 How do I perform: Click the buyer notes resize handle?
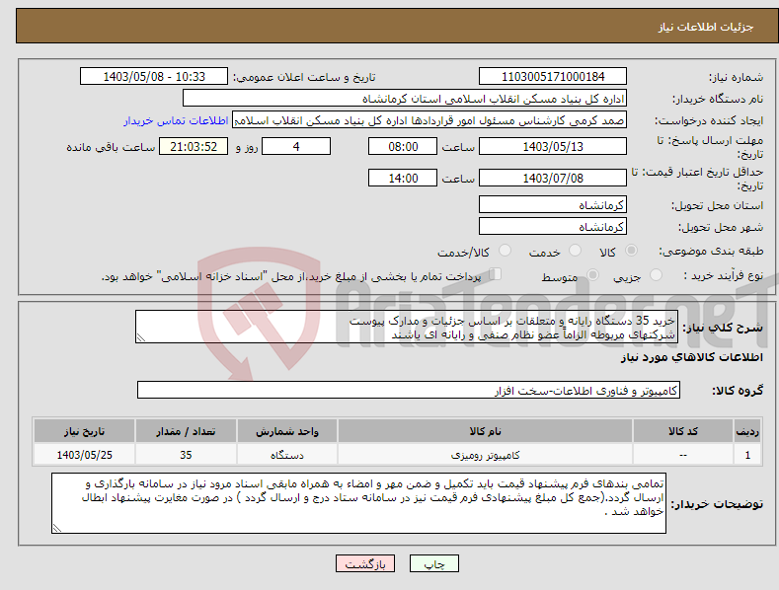pos(57,528)
